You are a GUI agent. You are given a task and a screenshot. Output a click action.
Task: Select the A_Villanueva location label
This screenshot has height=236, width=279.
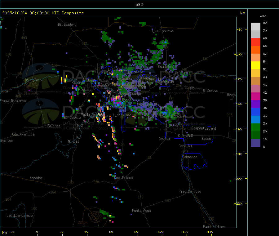162,31
